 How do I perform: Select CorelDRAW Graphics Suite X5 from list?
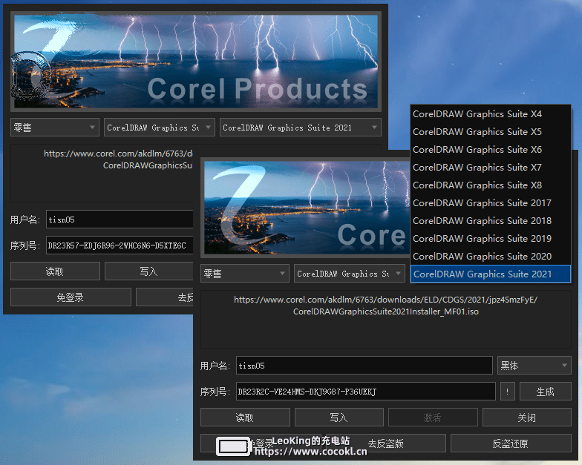pyautogui.click(x=490, y=132)
